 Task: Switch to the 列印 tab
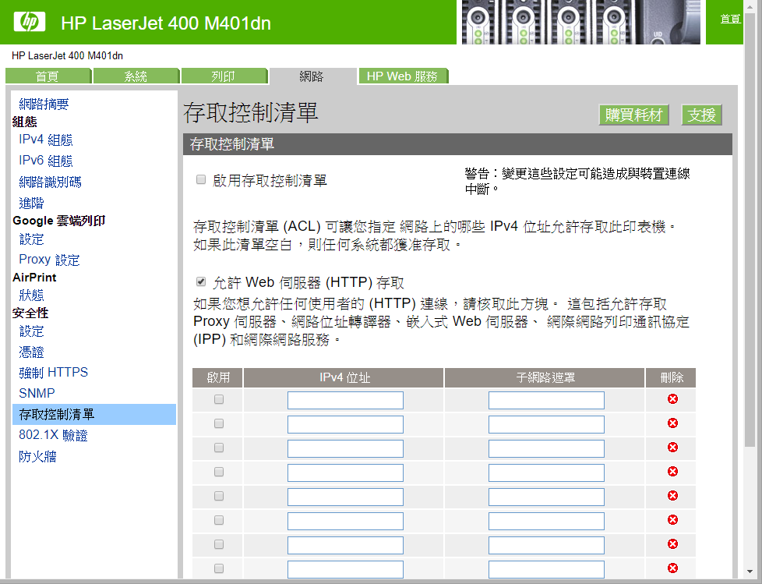224,76
